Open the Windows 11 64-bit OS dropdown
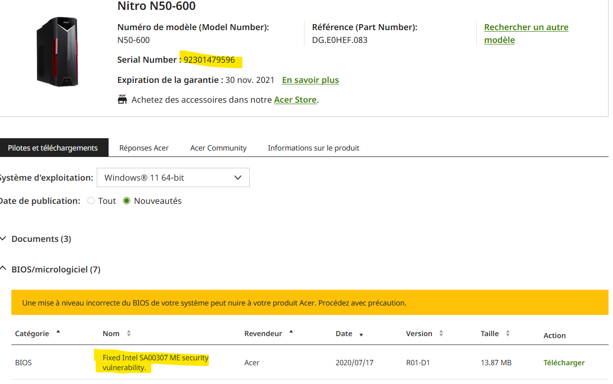The image size is (613, 384). [173, 178]
